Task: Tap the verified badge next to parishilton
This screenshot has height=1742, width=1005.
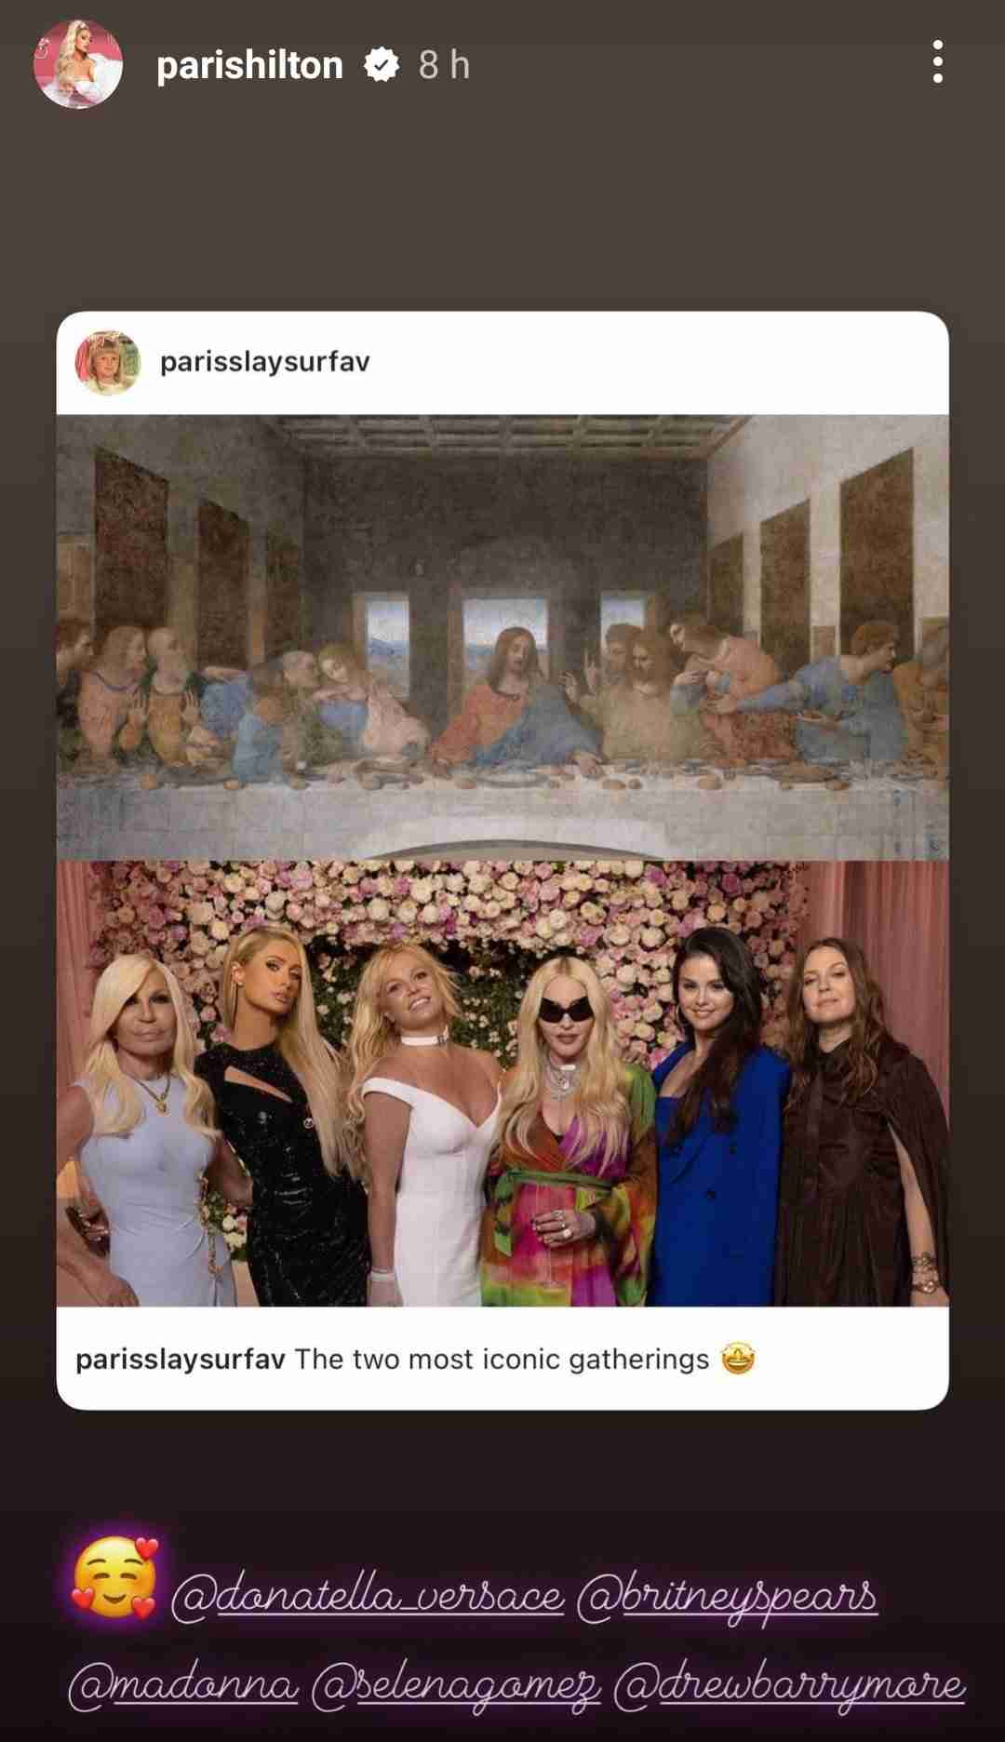Action: pyautogui.click(x=381, y=65)
